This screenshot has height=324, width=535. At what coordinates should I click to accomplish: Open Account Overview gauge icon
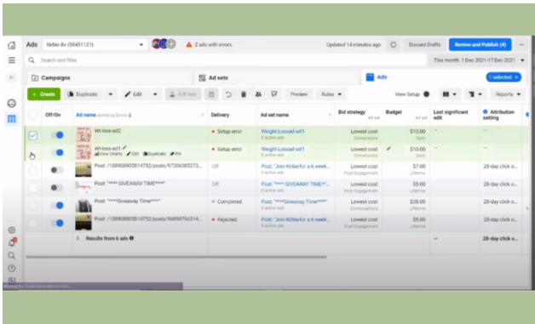point(12,103)
